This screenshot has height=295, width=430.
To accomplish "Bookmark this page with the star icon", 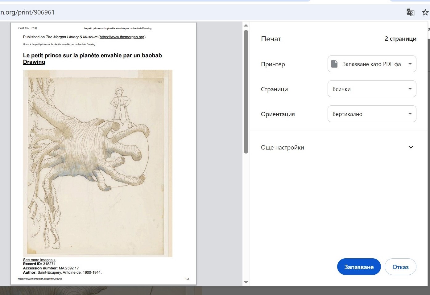I will click(425, 12).
